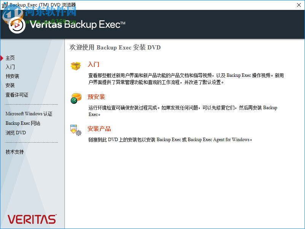This screenshot has height=229, width=305.
Task: Select 主页 in the sidebar
Action: pyautogui.click(x=10, y=58)
